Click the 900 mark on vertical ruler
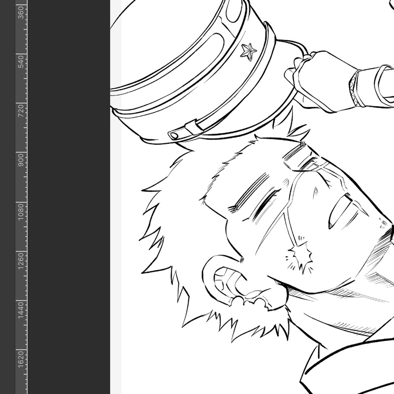Viewport: 394px width, 394px height. pyautogui.click(x=21, y=160)
